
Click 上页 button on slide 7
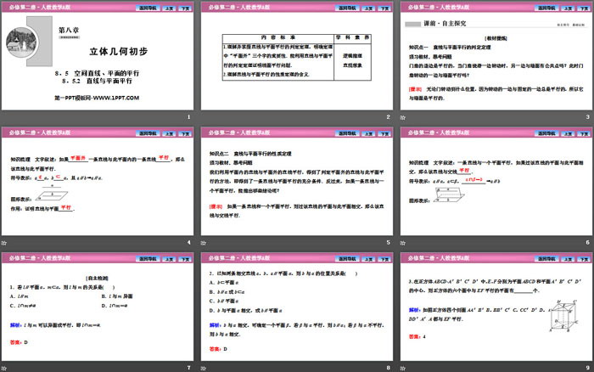(x=169, y=259)
